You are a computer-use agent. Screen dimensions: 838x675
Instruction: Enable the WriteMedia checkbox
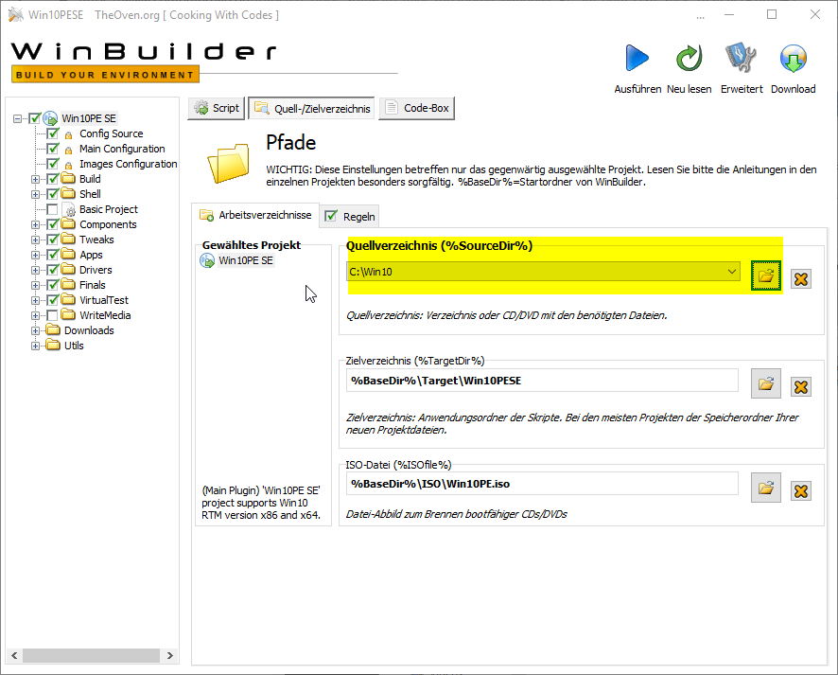click(x=52, y=315)
